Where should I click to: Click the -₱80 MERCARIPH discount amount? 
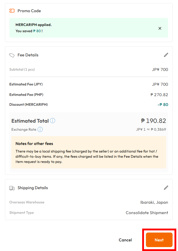(163, 104)
